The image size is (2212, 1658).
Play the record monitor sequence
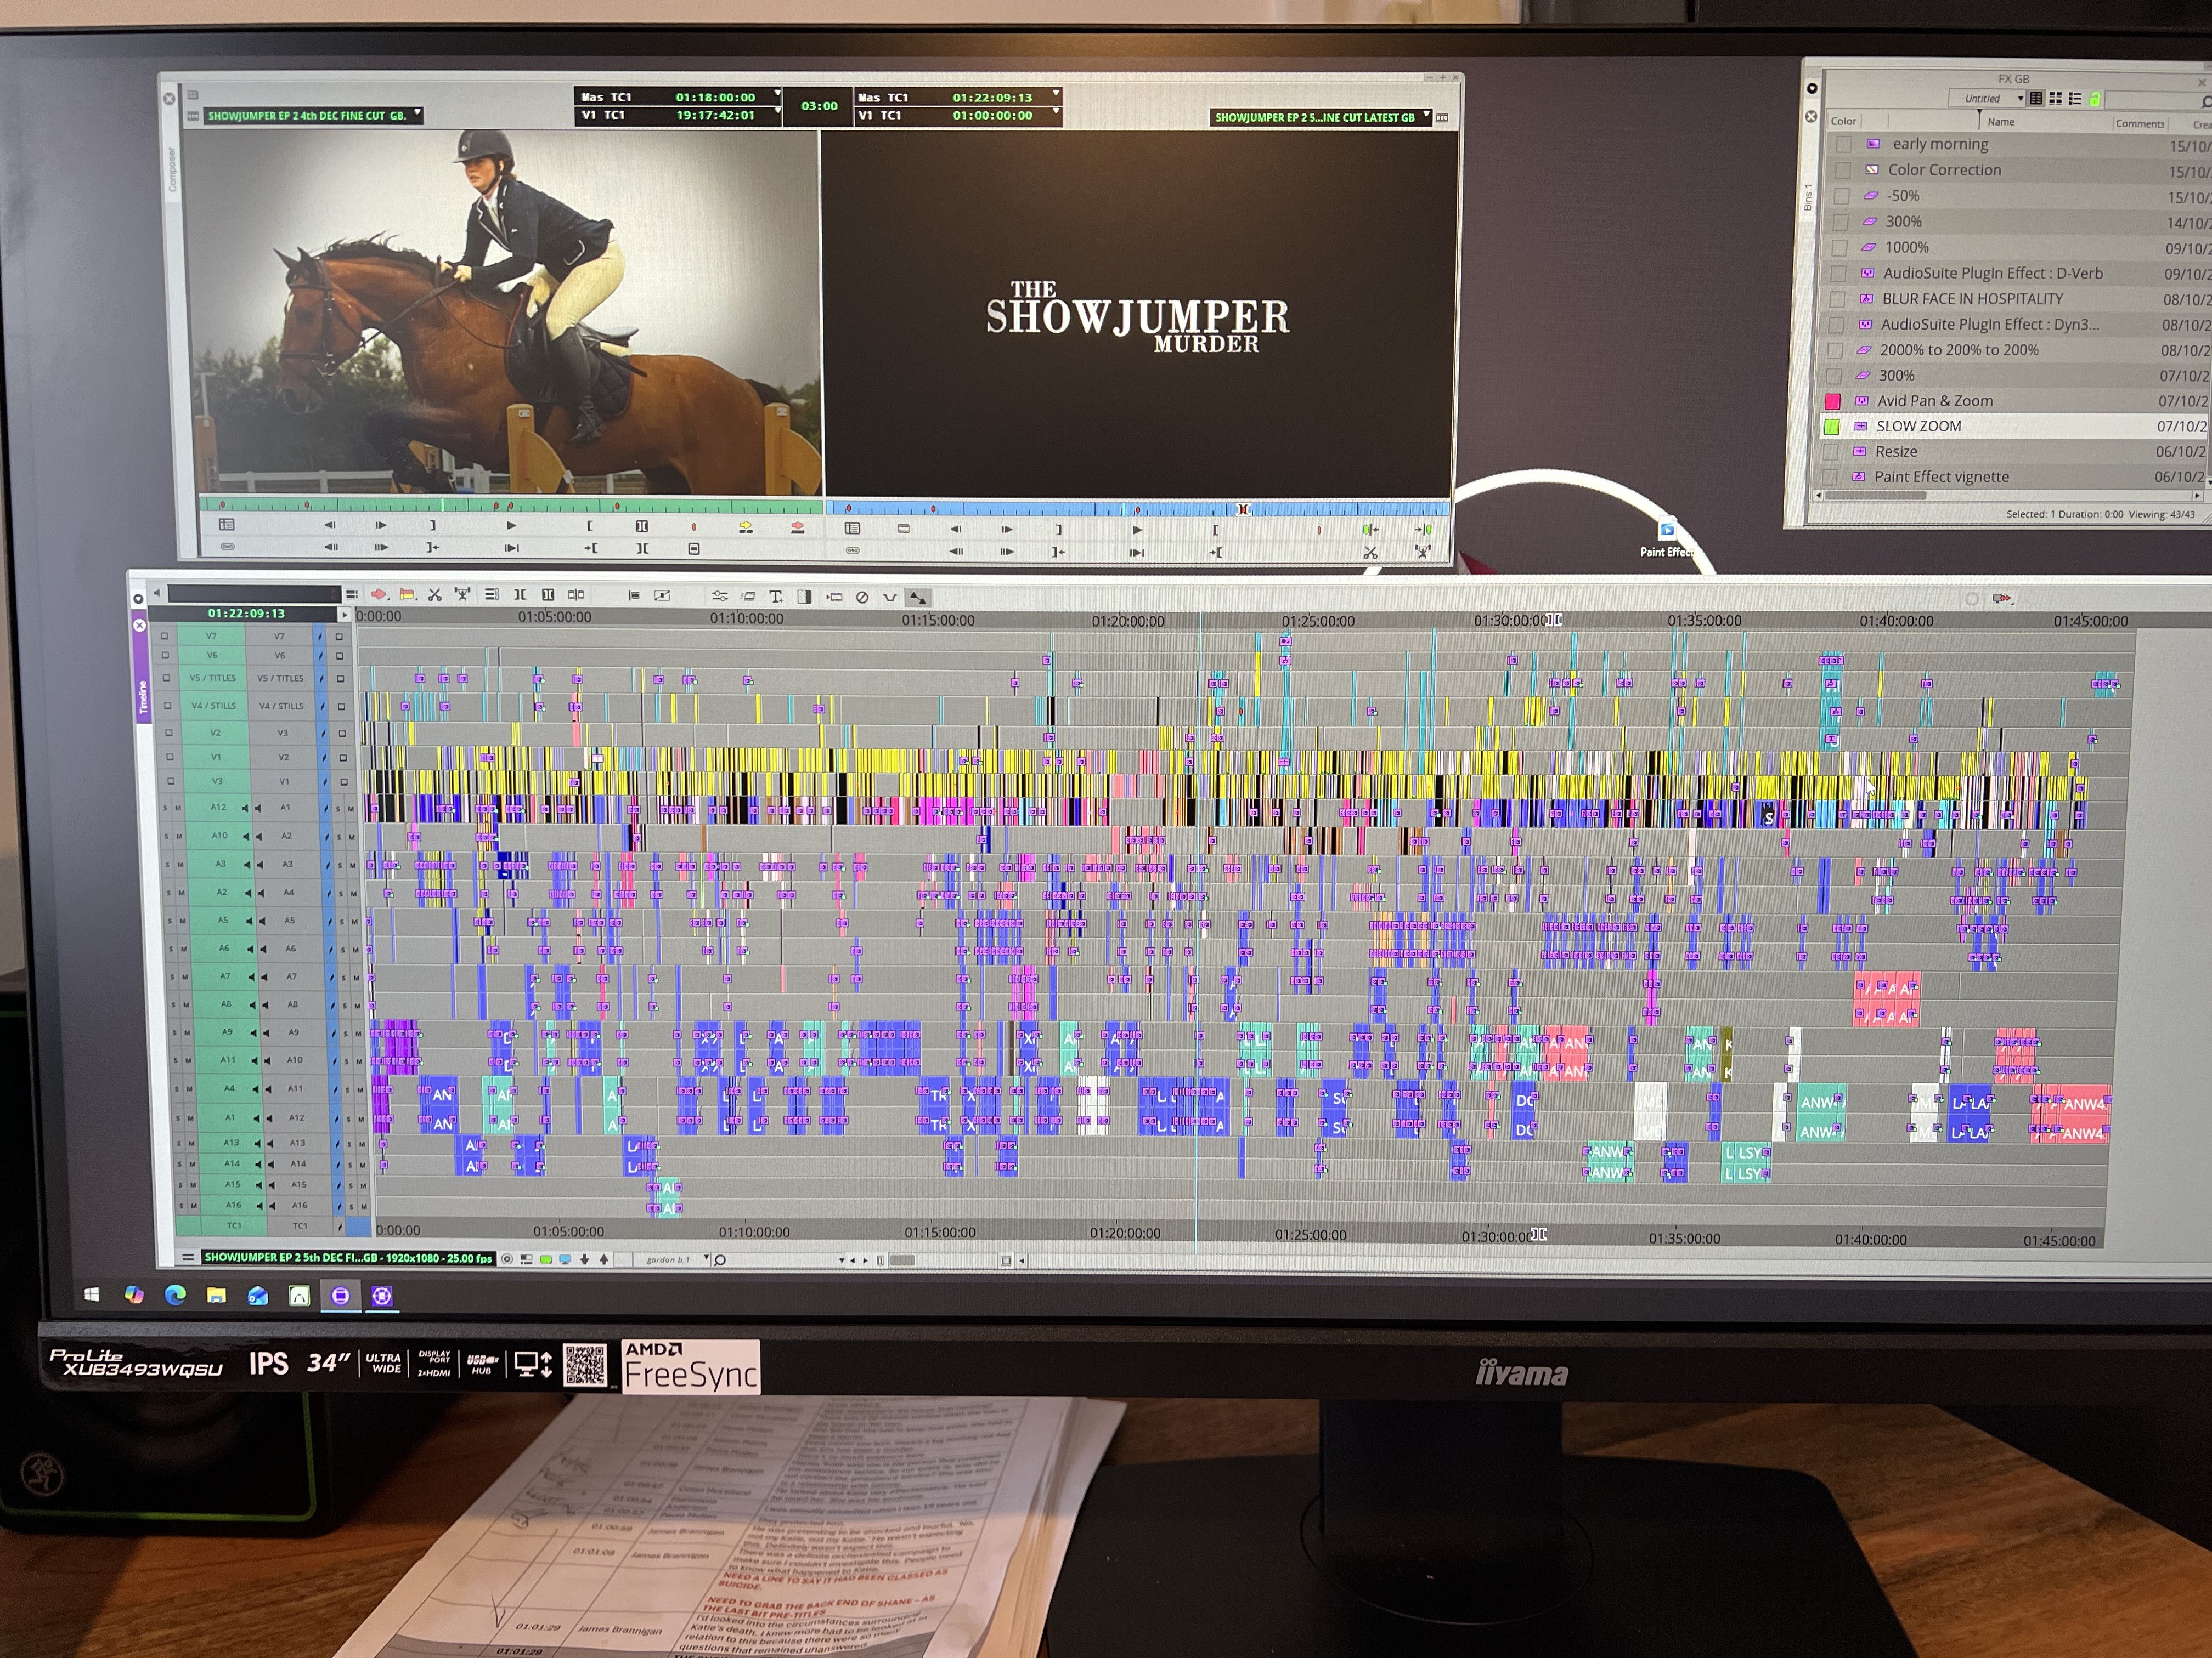[1137, 530]
